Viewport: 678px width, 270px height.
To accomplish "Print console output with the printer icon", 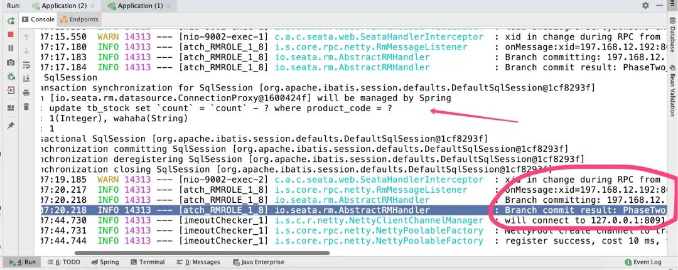I will click(x=26, y=92).
